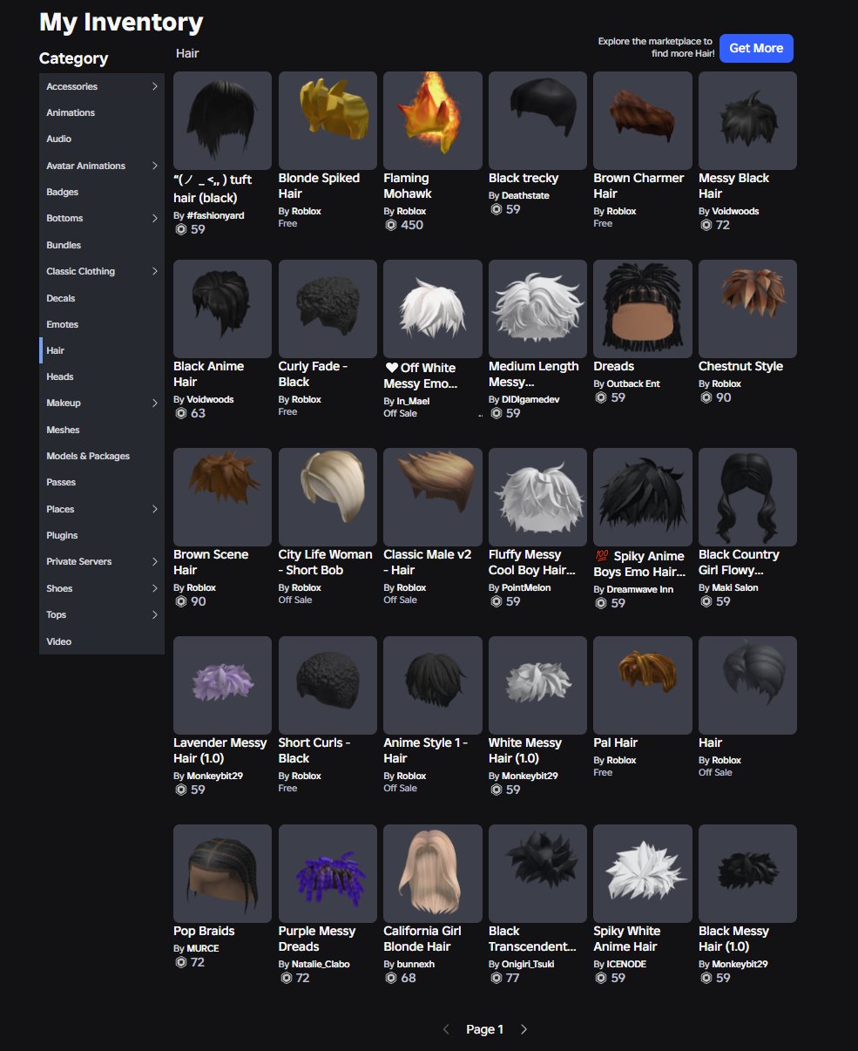Expand the Tops category chevron
This screenshot has width=858, height=1051.
pos(155,614)
